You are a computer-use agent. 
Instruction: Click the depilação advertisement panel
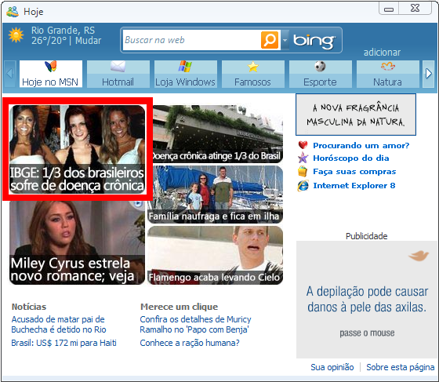point(367,300)
